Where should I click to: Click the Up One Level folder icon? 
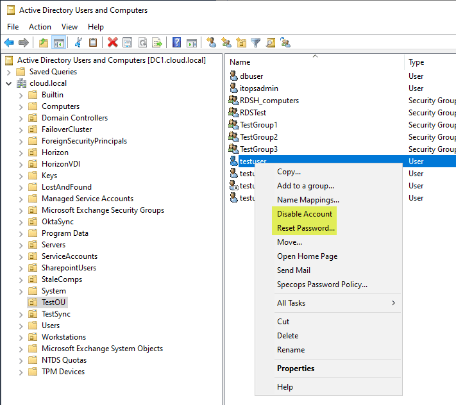[x=43, y=43]
